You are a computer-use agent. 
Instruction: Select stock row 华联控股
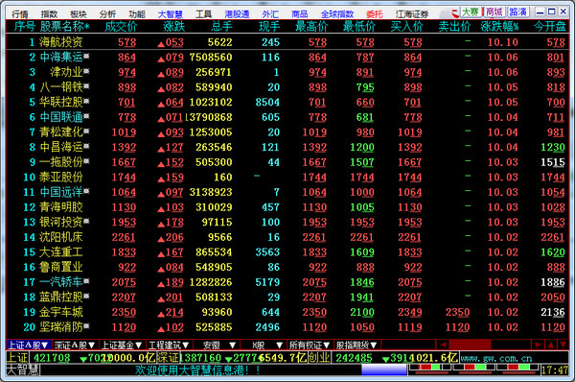tap(287, 102)
